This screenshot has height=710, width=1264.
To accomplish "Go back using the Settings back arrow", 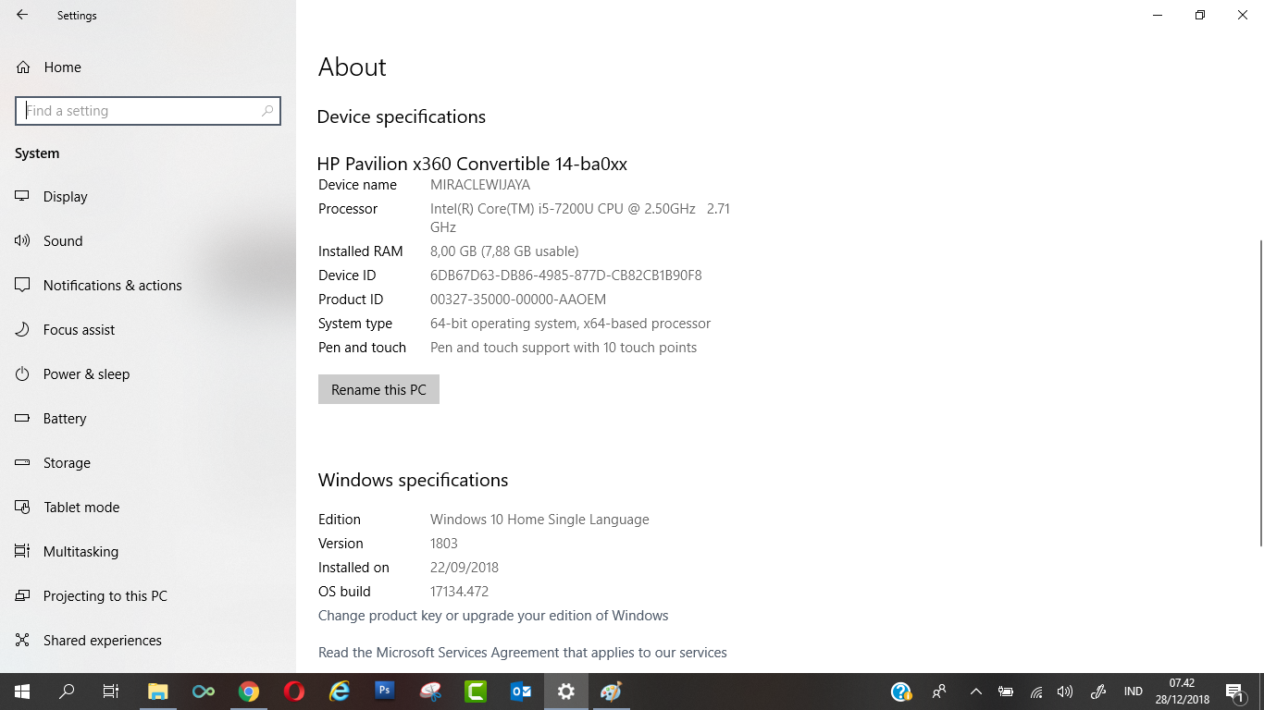I will coord(22,15).
